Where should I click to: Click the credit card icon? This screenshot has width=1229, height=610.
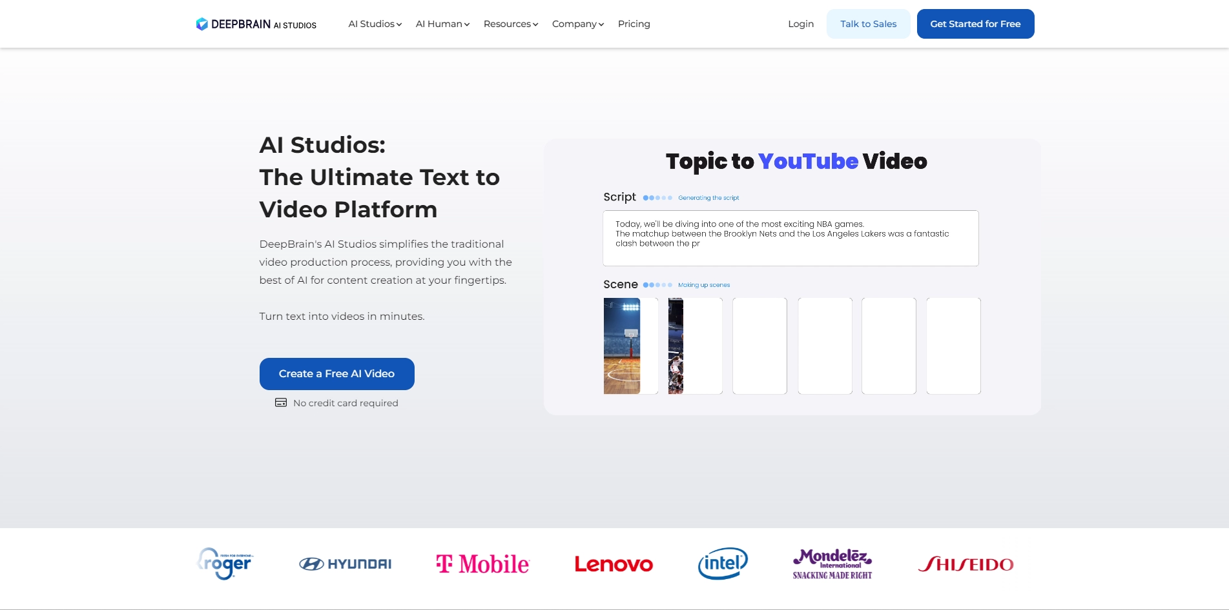(x=281, y=403)
